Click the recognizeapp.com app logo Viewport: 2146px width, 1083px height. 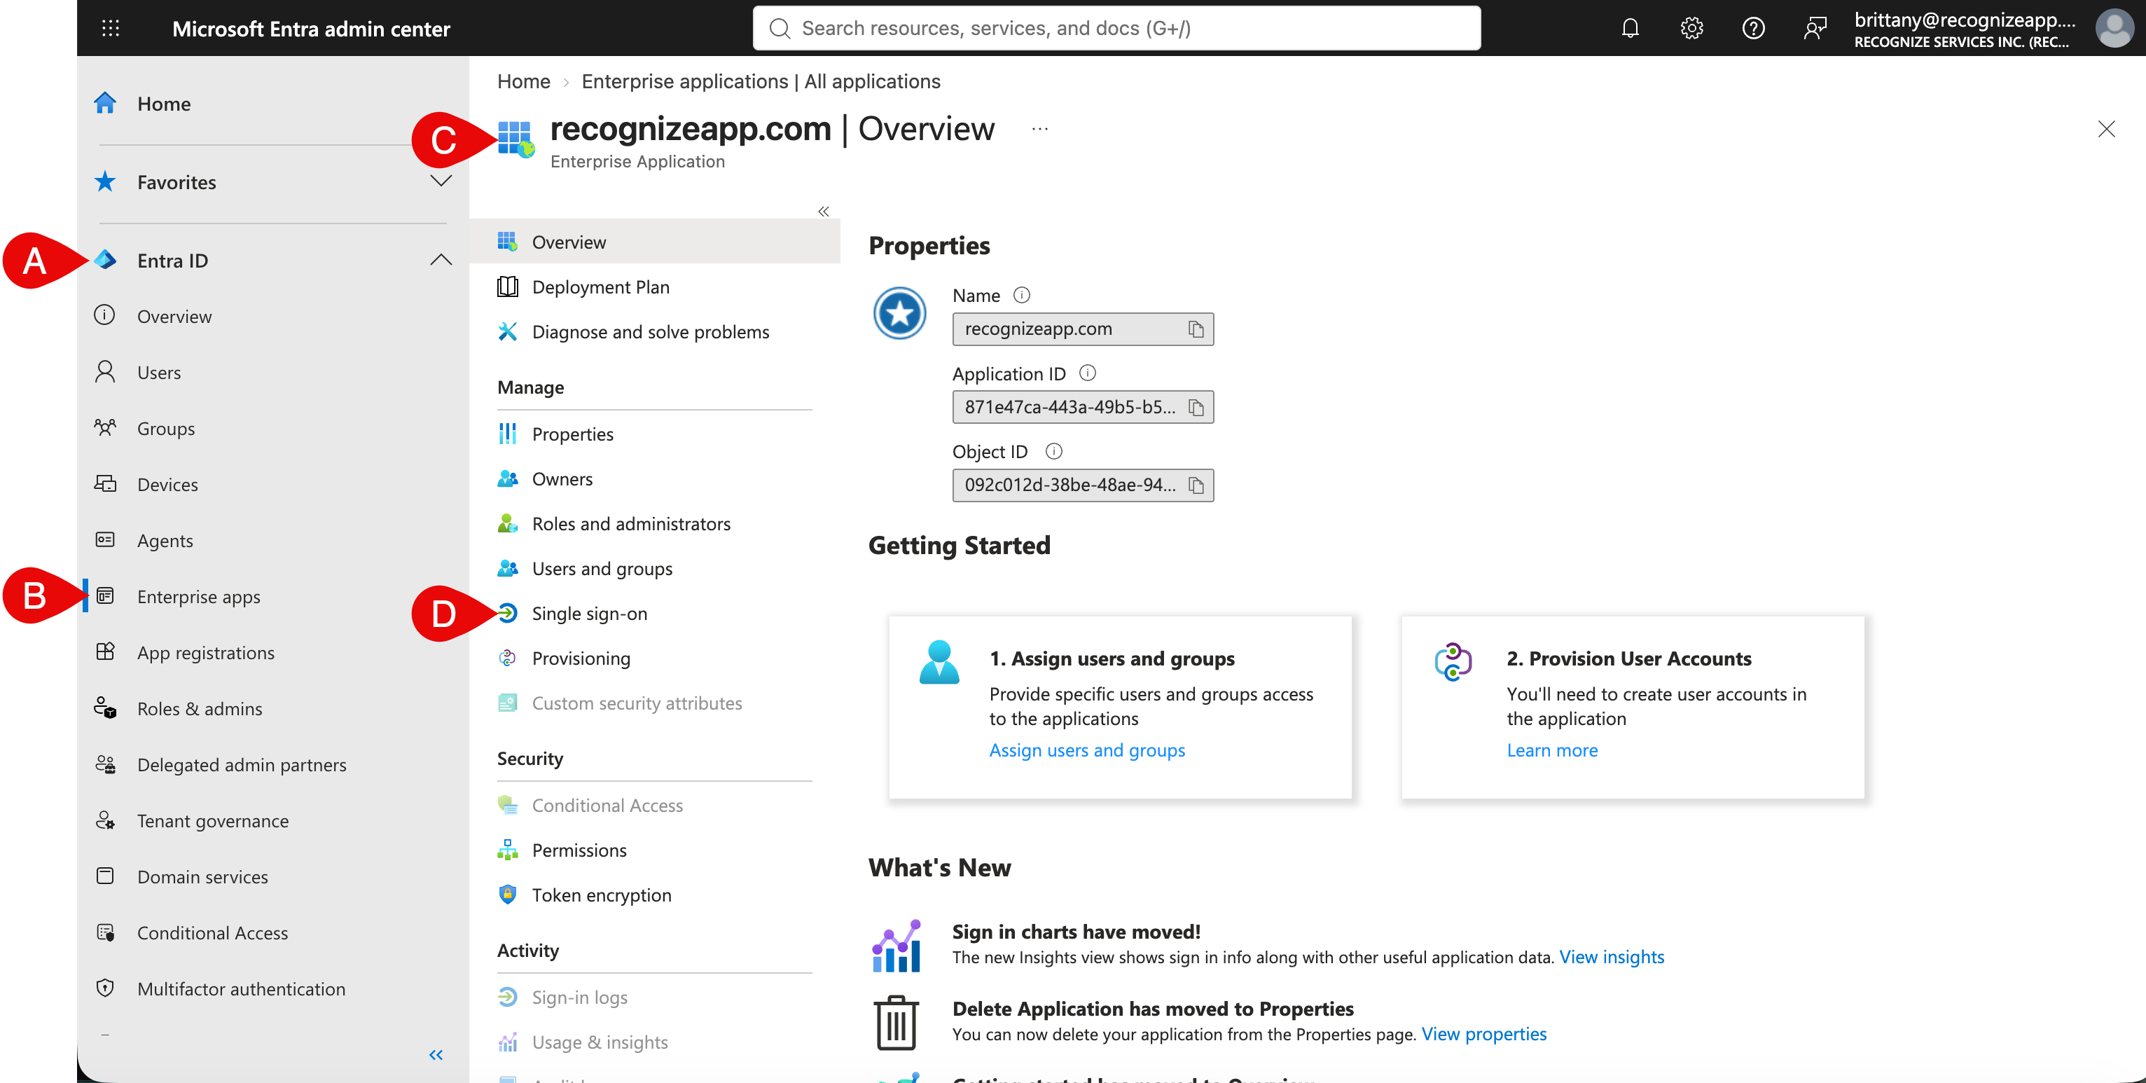tap(900, 313)
